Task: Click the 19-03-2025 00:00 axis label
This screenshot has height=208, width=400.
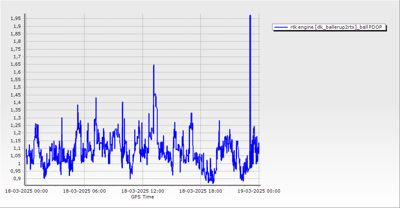Action: pos(259,191)
